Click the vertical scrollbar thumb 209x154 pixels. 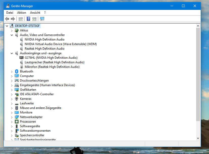pyautogui.click(x=198, y=74)
